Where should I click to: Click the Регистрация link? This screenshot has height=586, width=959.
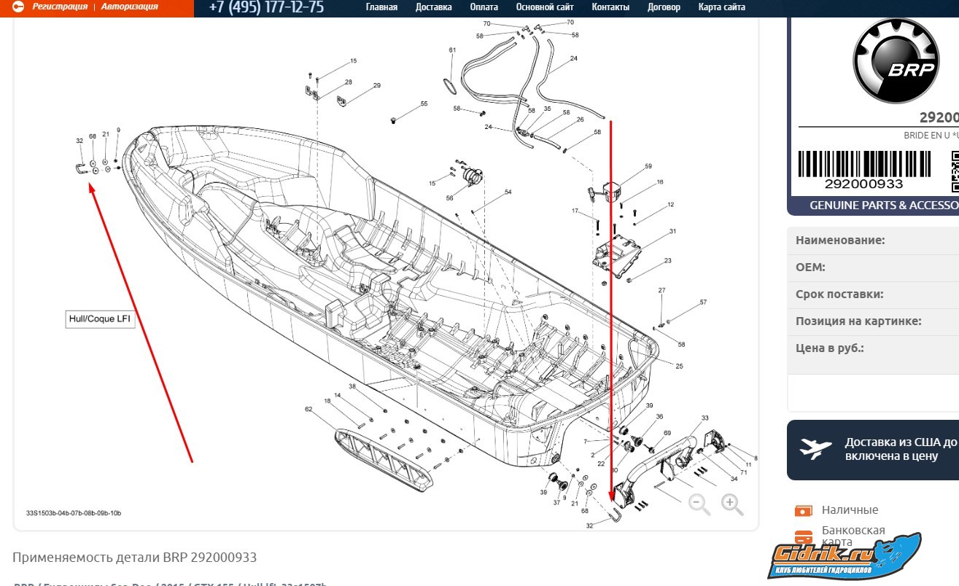coord(60,7)
